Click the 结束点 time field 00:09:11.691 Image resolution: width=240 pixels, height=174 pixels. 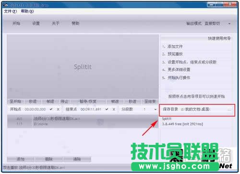[91, 109]
